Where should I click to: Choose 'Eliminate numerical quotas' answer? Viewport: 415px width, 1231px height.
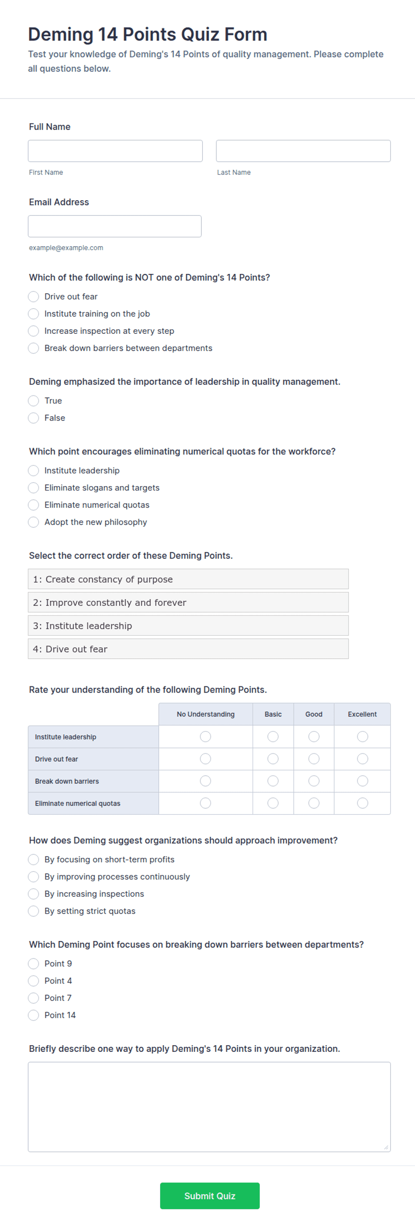[x=33, y=504]
